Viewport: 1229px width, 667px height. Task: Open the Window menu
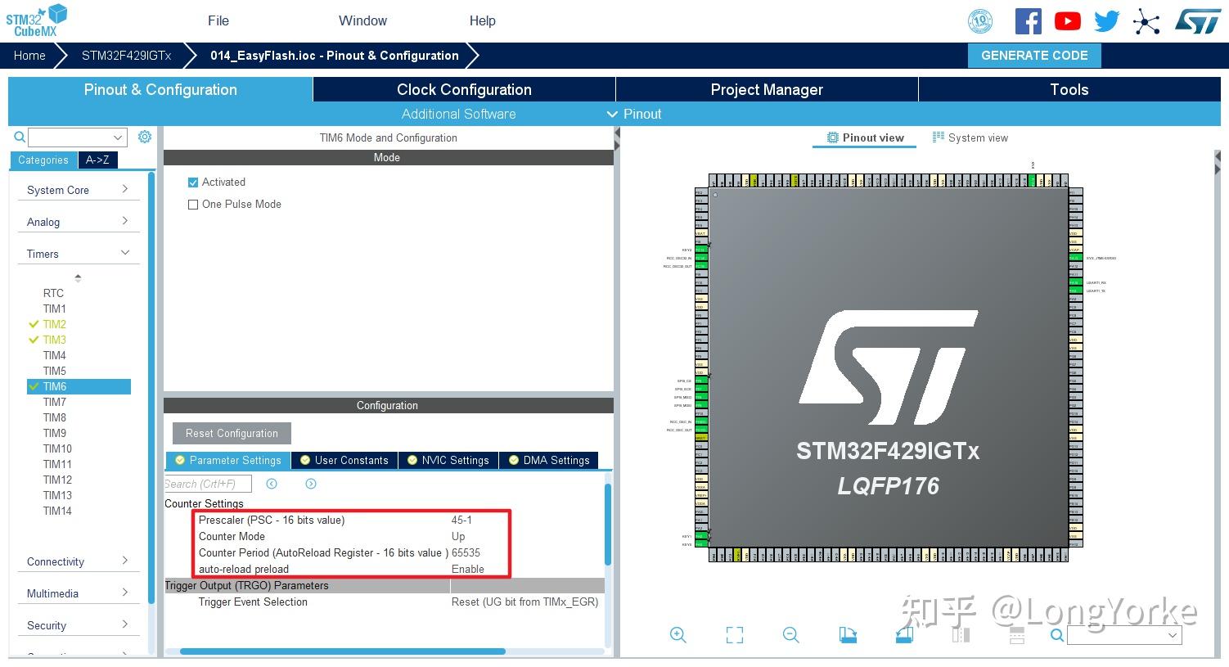[x=362, y=20]
